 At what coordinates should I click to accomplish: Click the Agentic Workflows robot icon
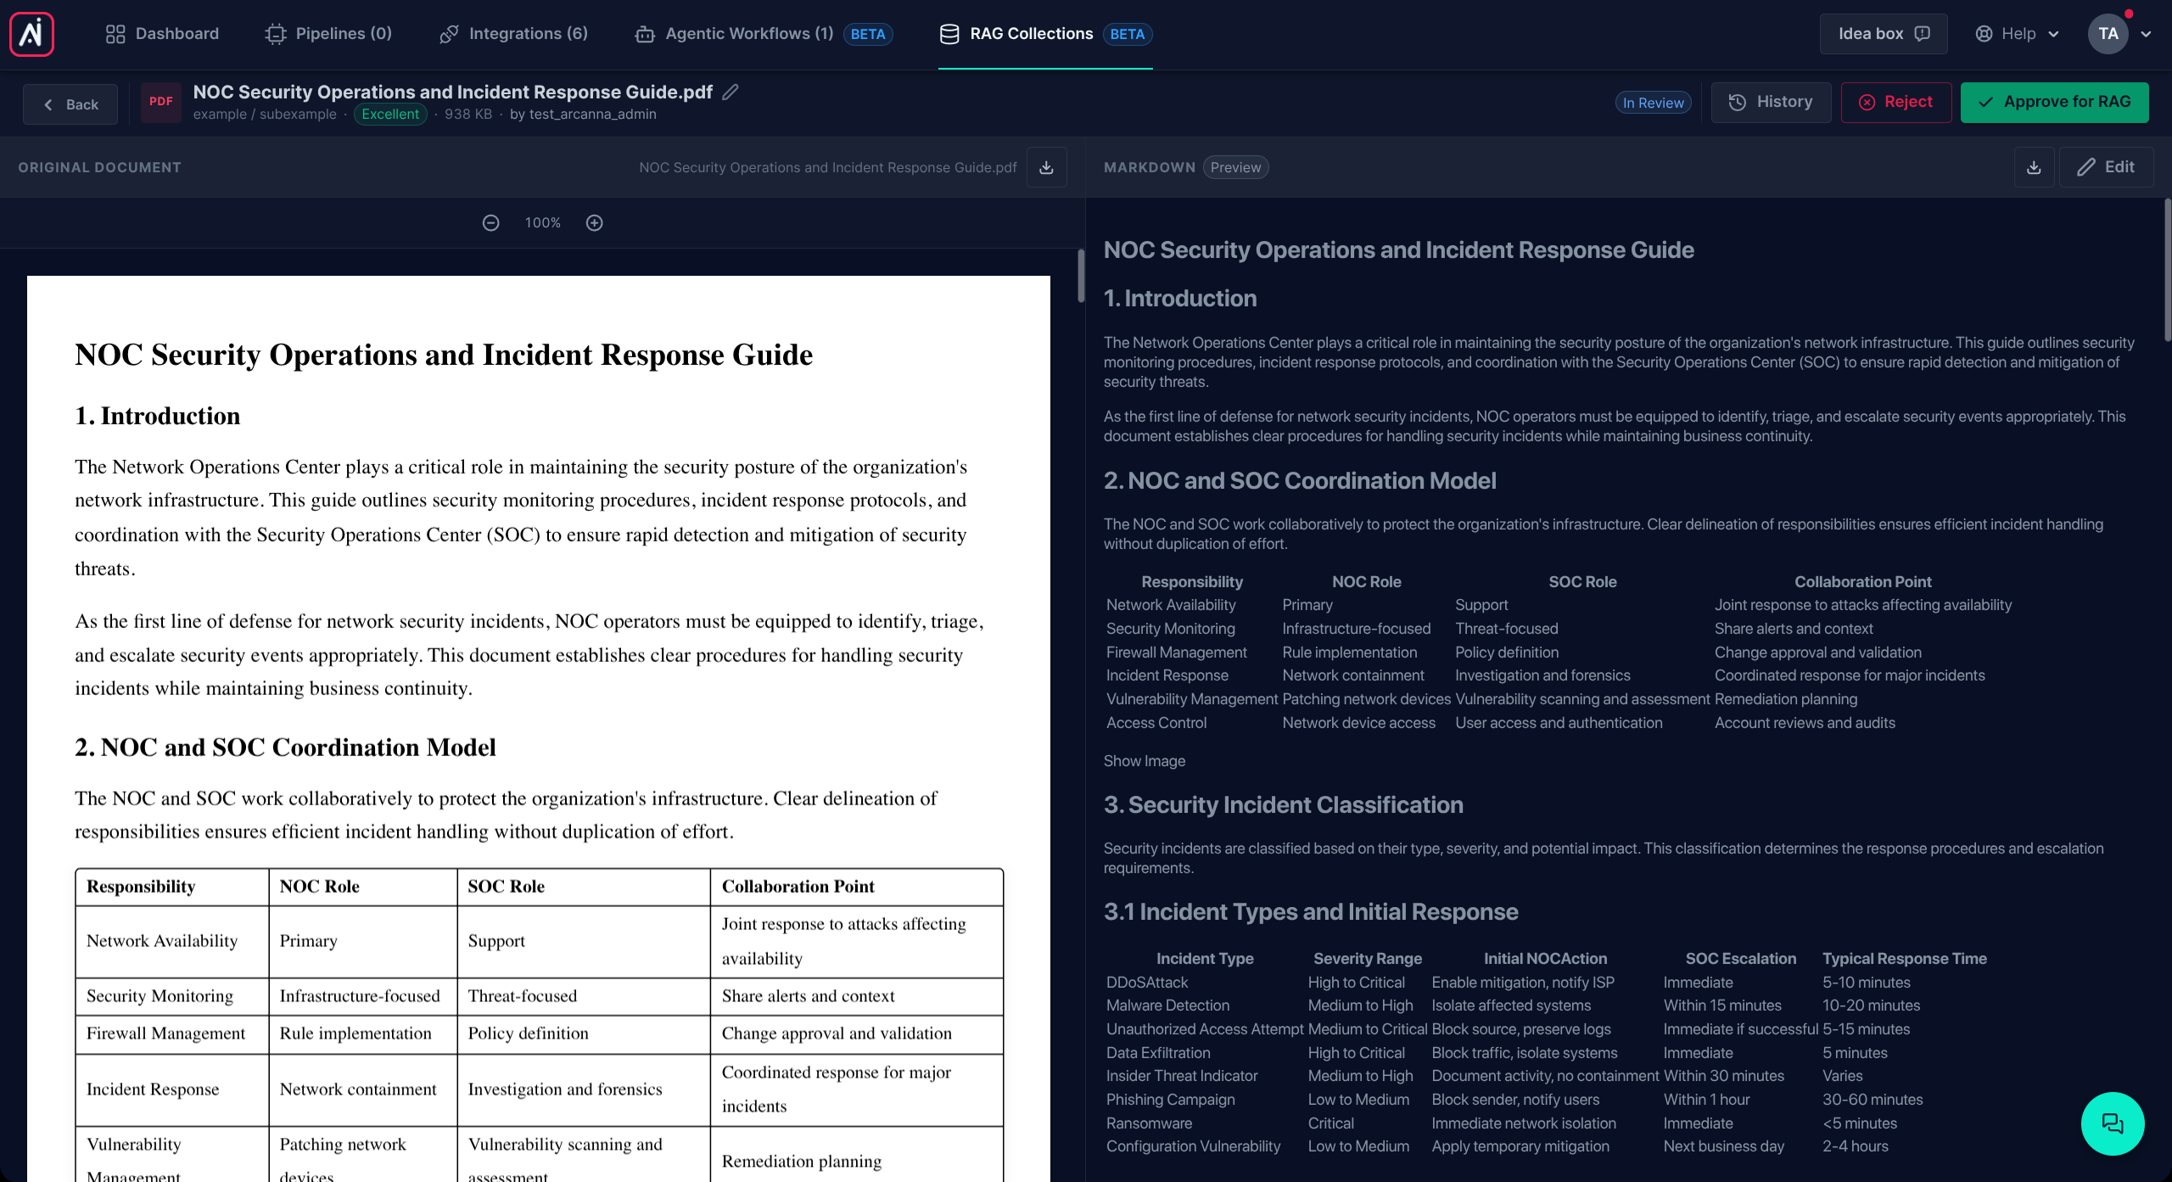[645, 34]
